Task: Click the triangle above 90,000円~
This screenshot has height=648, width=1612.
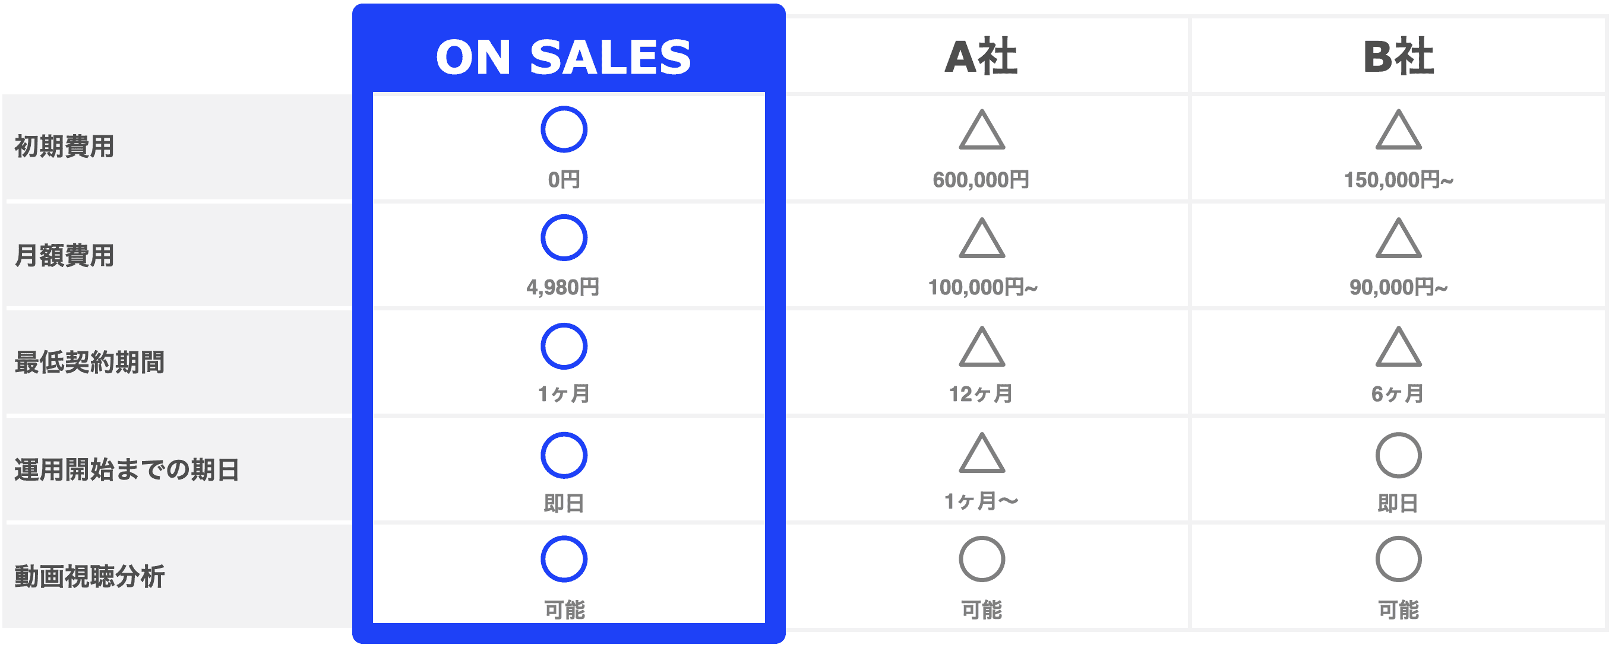Action: coord(1398,240)
